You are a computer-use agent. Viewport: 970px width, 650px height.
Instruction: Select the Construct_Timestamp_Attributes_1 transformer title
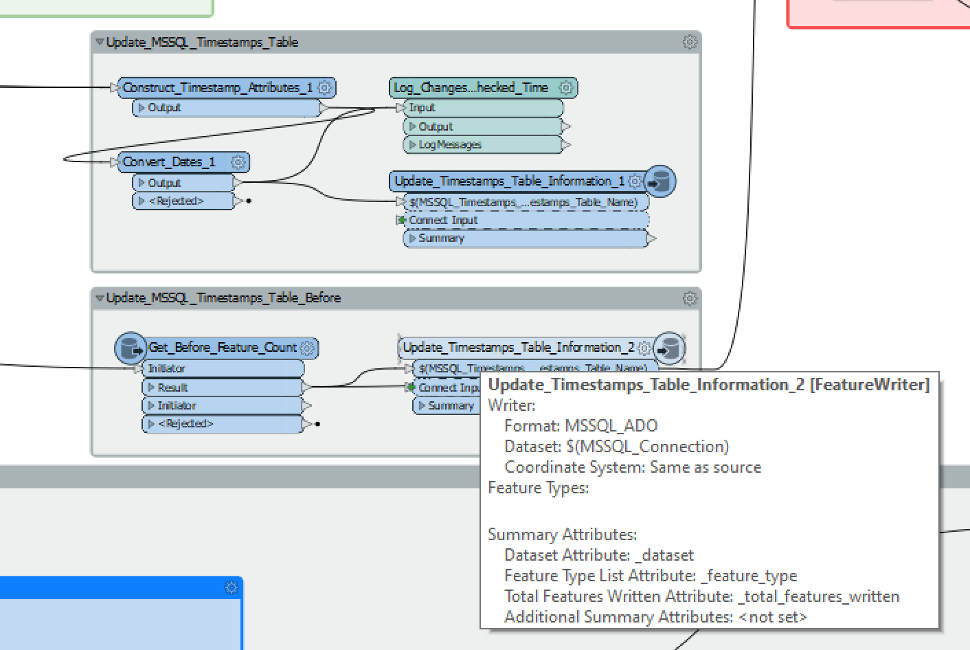(217, 87)
